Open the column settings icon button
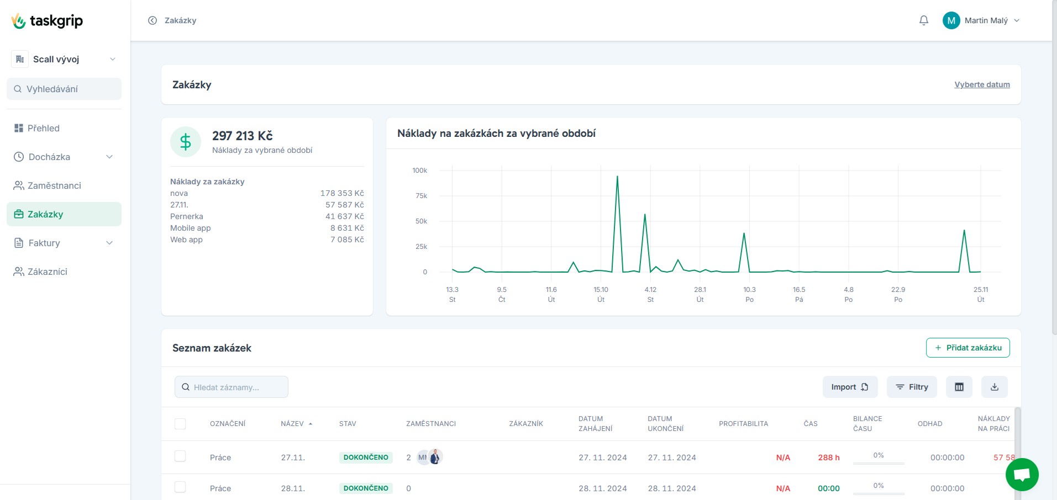The image size is (1057, 500). pos(959,387)
